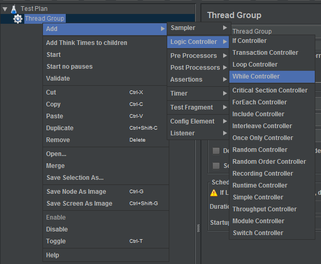Cut the selected Thread Group
The image size is (321, 264).
click(x=106, y=92)
